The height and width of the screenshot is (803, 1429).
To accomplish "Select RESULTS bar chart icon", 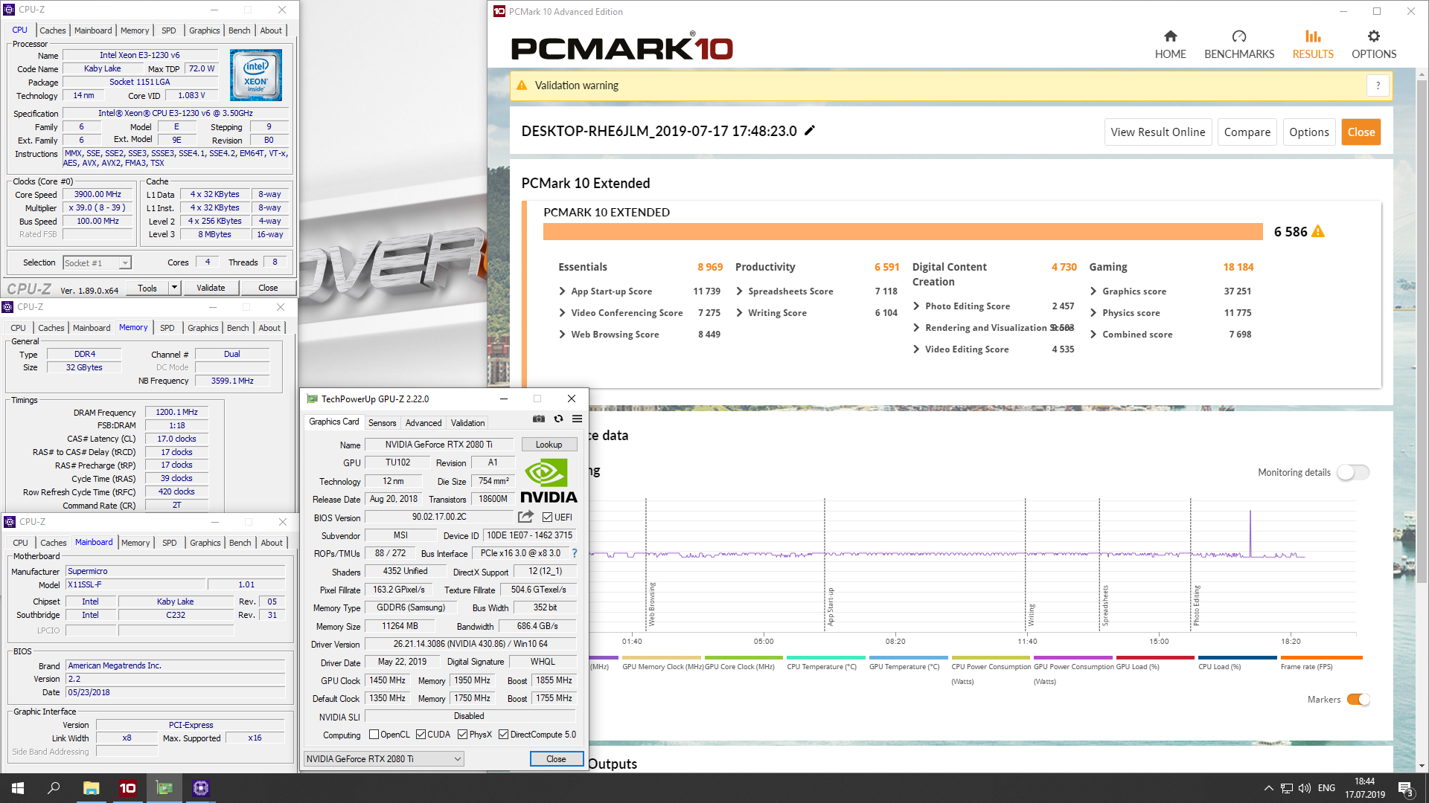I will click(x=1313, y=36).
